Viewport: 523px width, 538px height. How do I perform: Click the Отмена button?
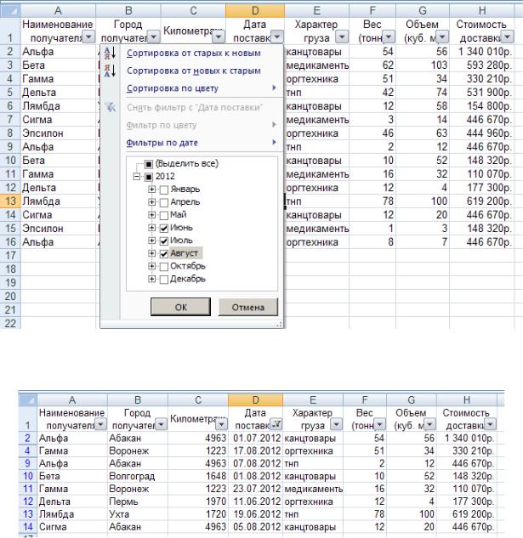point(248,307)
